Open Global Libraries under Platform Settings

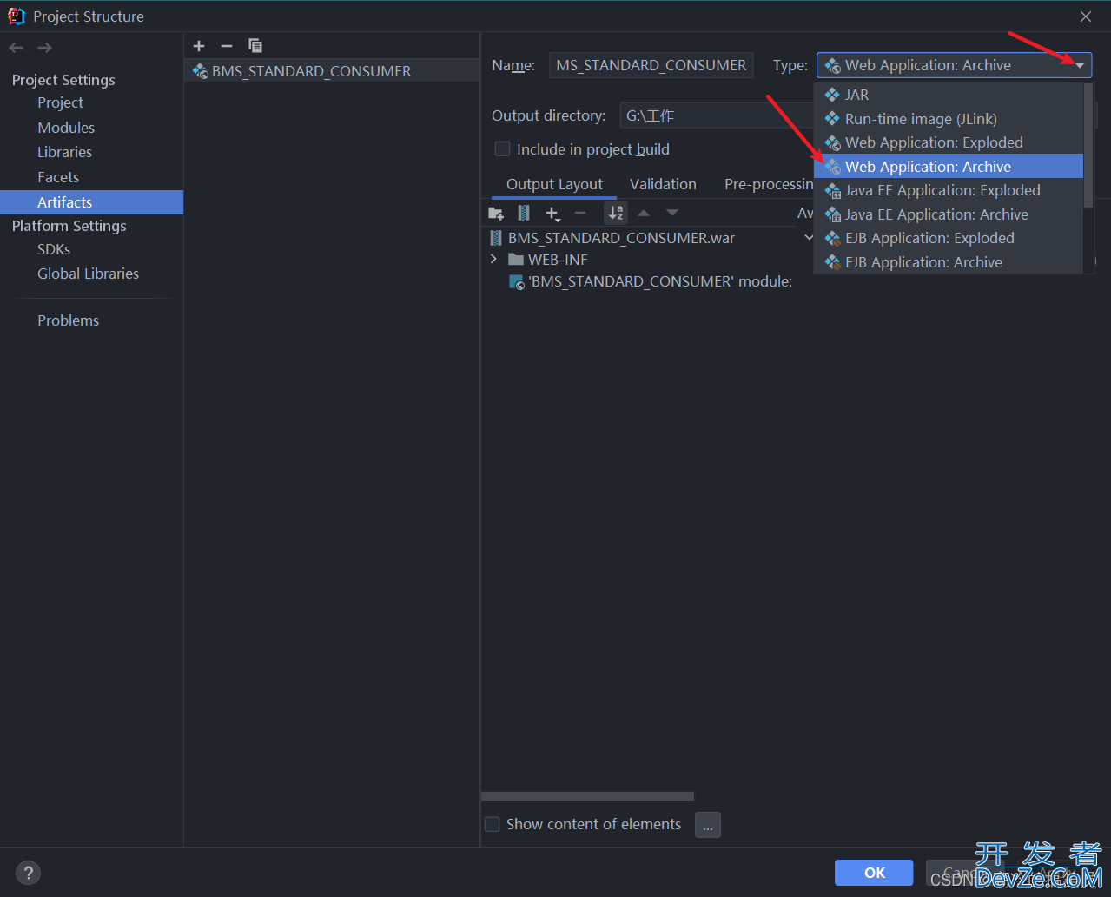pos(88,274)
